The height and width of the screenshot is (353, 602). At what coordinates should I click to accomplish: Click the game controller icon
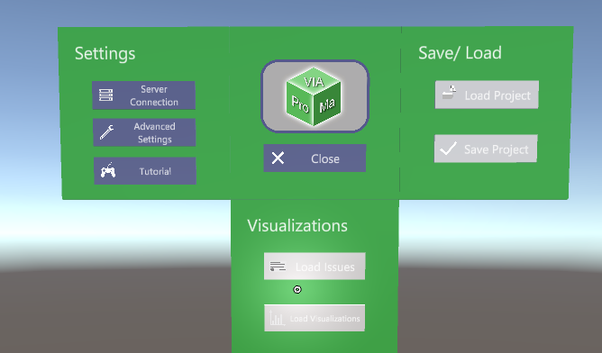click(x=108, y=170)
